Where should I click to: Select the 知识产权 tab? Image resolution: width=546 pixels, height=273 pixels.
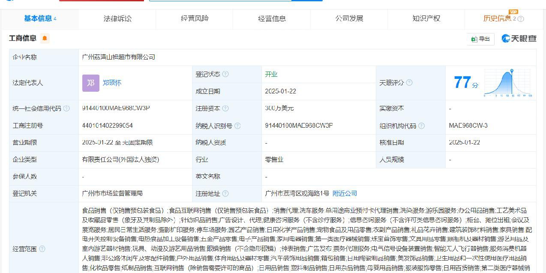click(x=426, y=18)
